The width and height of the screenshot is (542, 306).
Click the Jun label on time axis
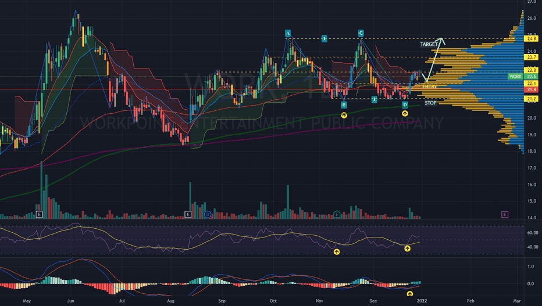[x=70, y=301]
